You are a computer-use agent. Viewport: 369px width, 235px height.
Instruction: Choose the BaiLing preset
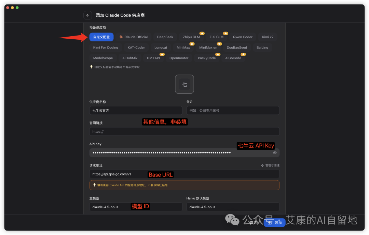pos(262,48)
